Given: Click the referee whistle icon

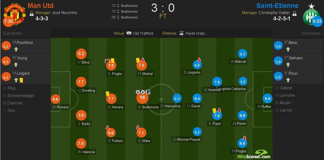Looking at the screenshot, I should (182, 33).
